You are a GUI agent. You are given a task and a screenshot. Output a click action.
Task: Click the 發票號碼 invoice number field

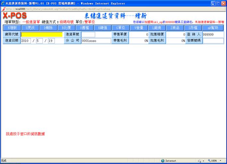(213, 41)
